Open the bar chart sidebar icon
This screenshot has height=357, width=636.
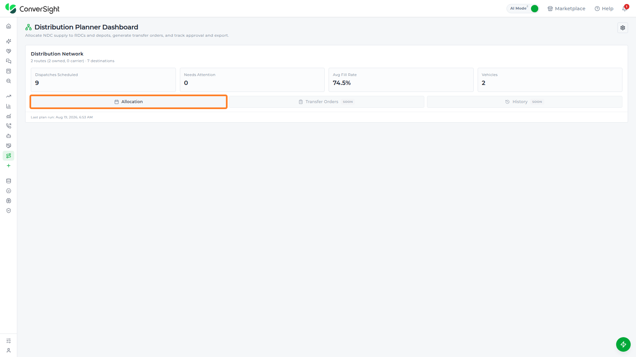point(9,106)
